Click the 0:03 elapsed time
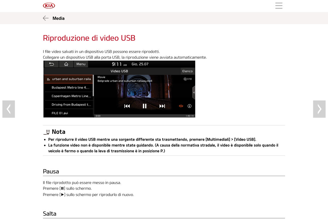 [x=98, y=116]
